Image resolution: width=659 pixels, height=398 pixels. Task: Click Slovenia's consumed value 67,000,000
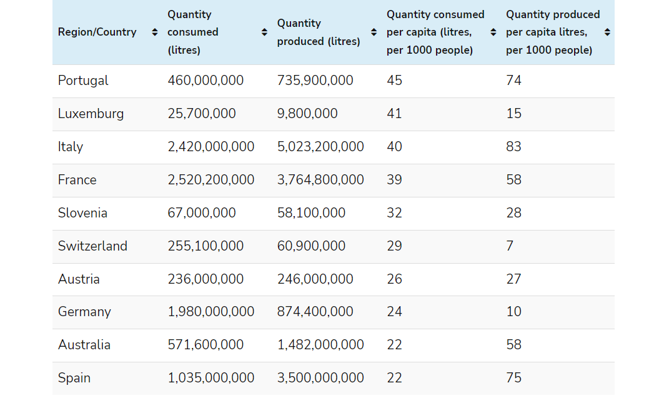coord(202,213)
